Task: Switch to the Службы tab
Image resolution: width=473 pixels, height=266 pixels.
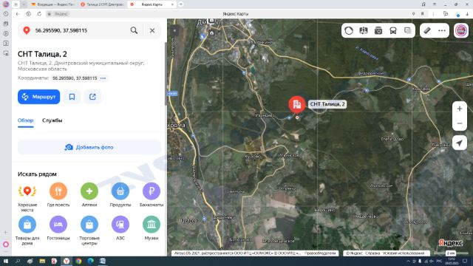Action: pyautogui.click(x=52, y=120)
